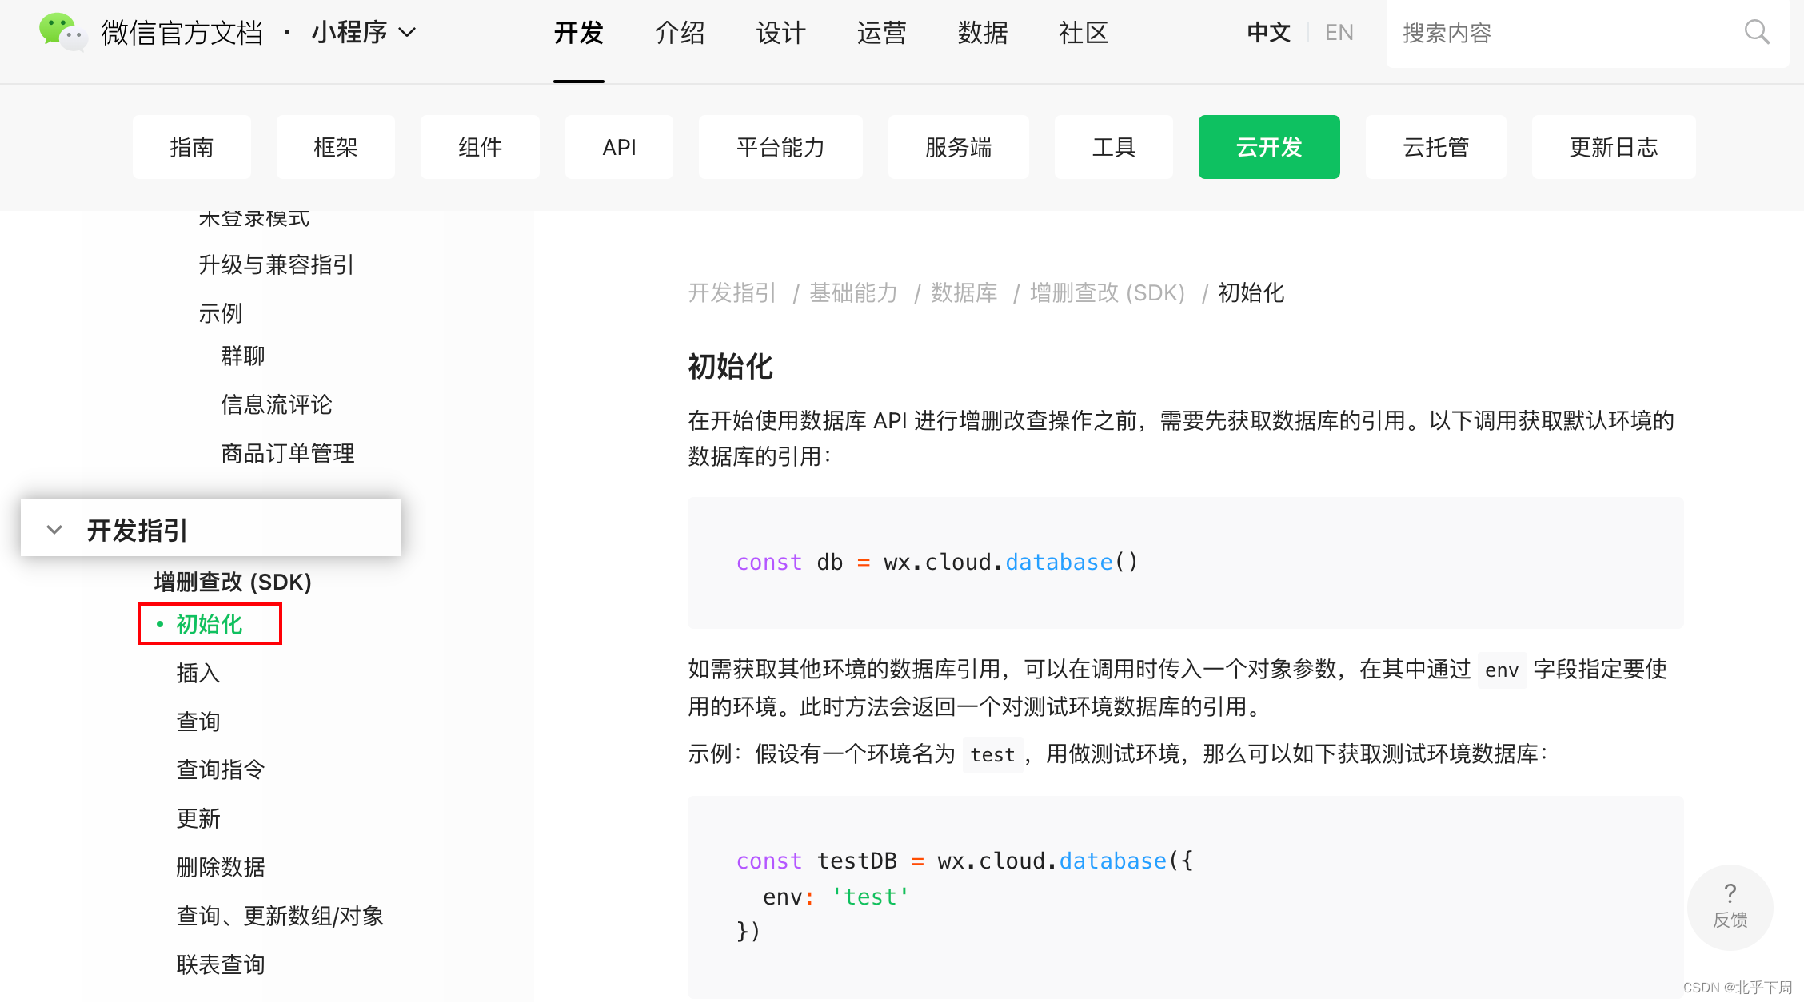Click the search magnifier icon
Image resolution: width=1804 pixels, height=1002 pixels.
click(x=1756, y=33)
